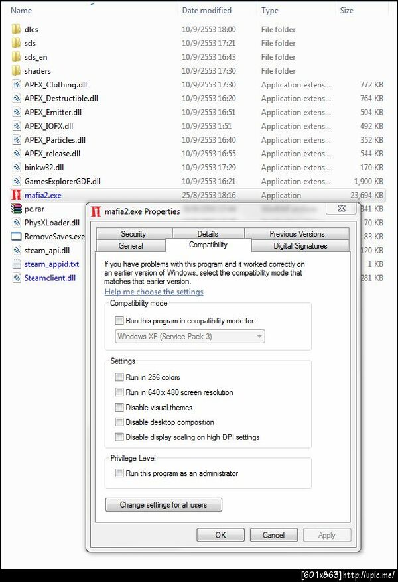The image size is (398, 582).
Task: Click the APEX_Destructible.dll file icon
Action: [x=17, y=98]
